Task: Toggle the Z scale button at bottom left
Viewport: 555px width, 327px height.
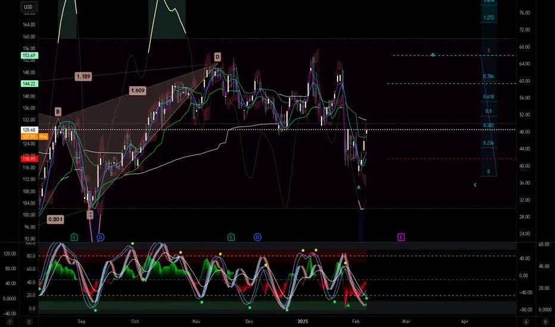Action: click(x=29, y=322)
